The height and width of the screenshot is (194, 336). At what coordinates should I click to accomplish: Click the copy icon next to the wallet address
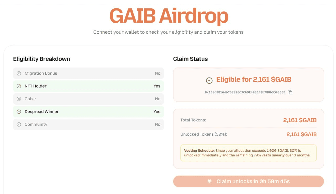point(290,92)
